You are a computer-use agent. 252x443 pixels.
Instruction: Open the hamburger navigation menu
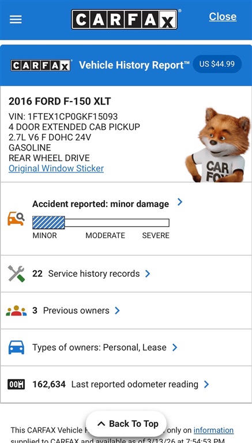[16, 20]
